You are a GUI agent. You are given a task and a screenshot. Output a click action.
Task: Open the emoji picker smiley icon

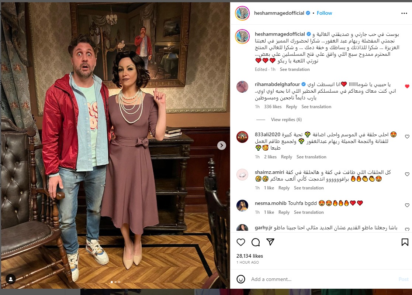pyautogui.click(x=241, y=279)
